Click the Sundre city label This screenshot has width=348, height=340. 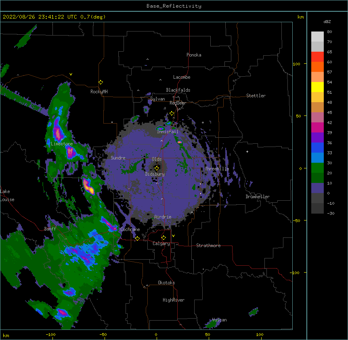(118, 158)
